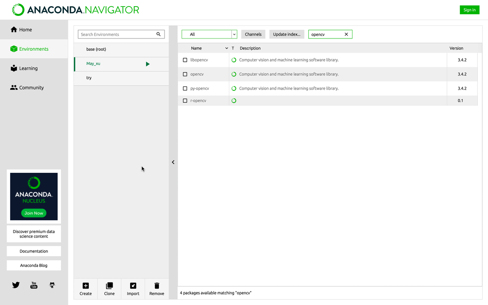Click the Import environment icon
This screenshot has width=488, height=305.
(133, 286)
